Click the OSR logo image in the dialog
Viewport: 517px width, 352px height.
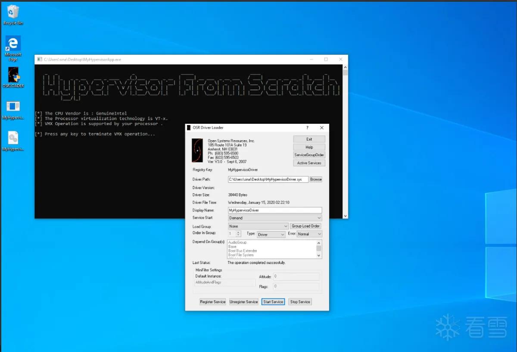197,151
